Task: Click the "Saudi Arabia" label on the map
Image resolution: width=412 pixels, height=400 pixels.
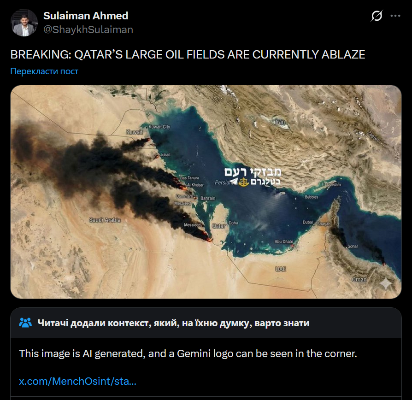Action: (x=105, y=220)
